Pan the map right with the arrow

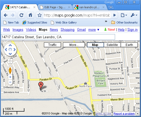(x=15, y=50)
